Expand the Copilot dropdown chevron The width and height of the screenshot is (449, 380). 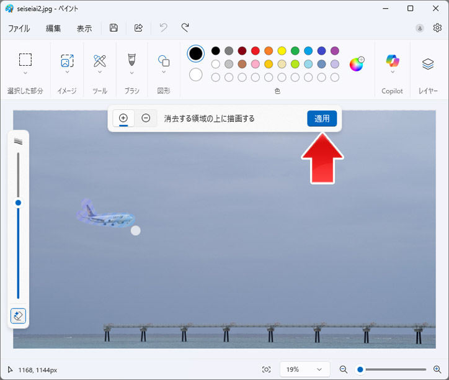(393, 72)
